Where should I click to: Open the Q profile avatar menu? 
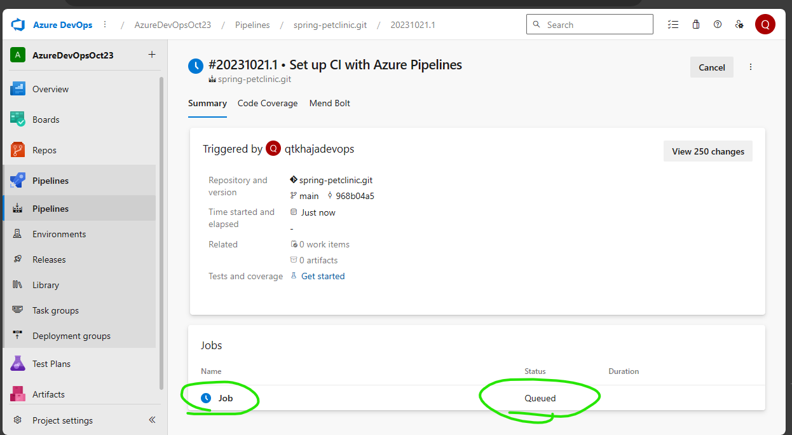point(765,25)
